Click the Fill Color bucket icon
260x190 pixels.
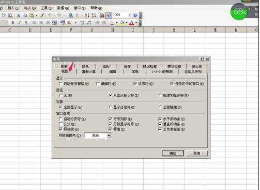(x=122, y=23)
